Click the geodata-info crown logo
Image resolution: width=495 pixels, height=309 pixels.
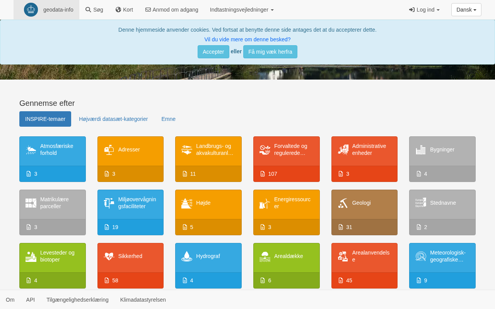tap(31, 10)
